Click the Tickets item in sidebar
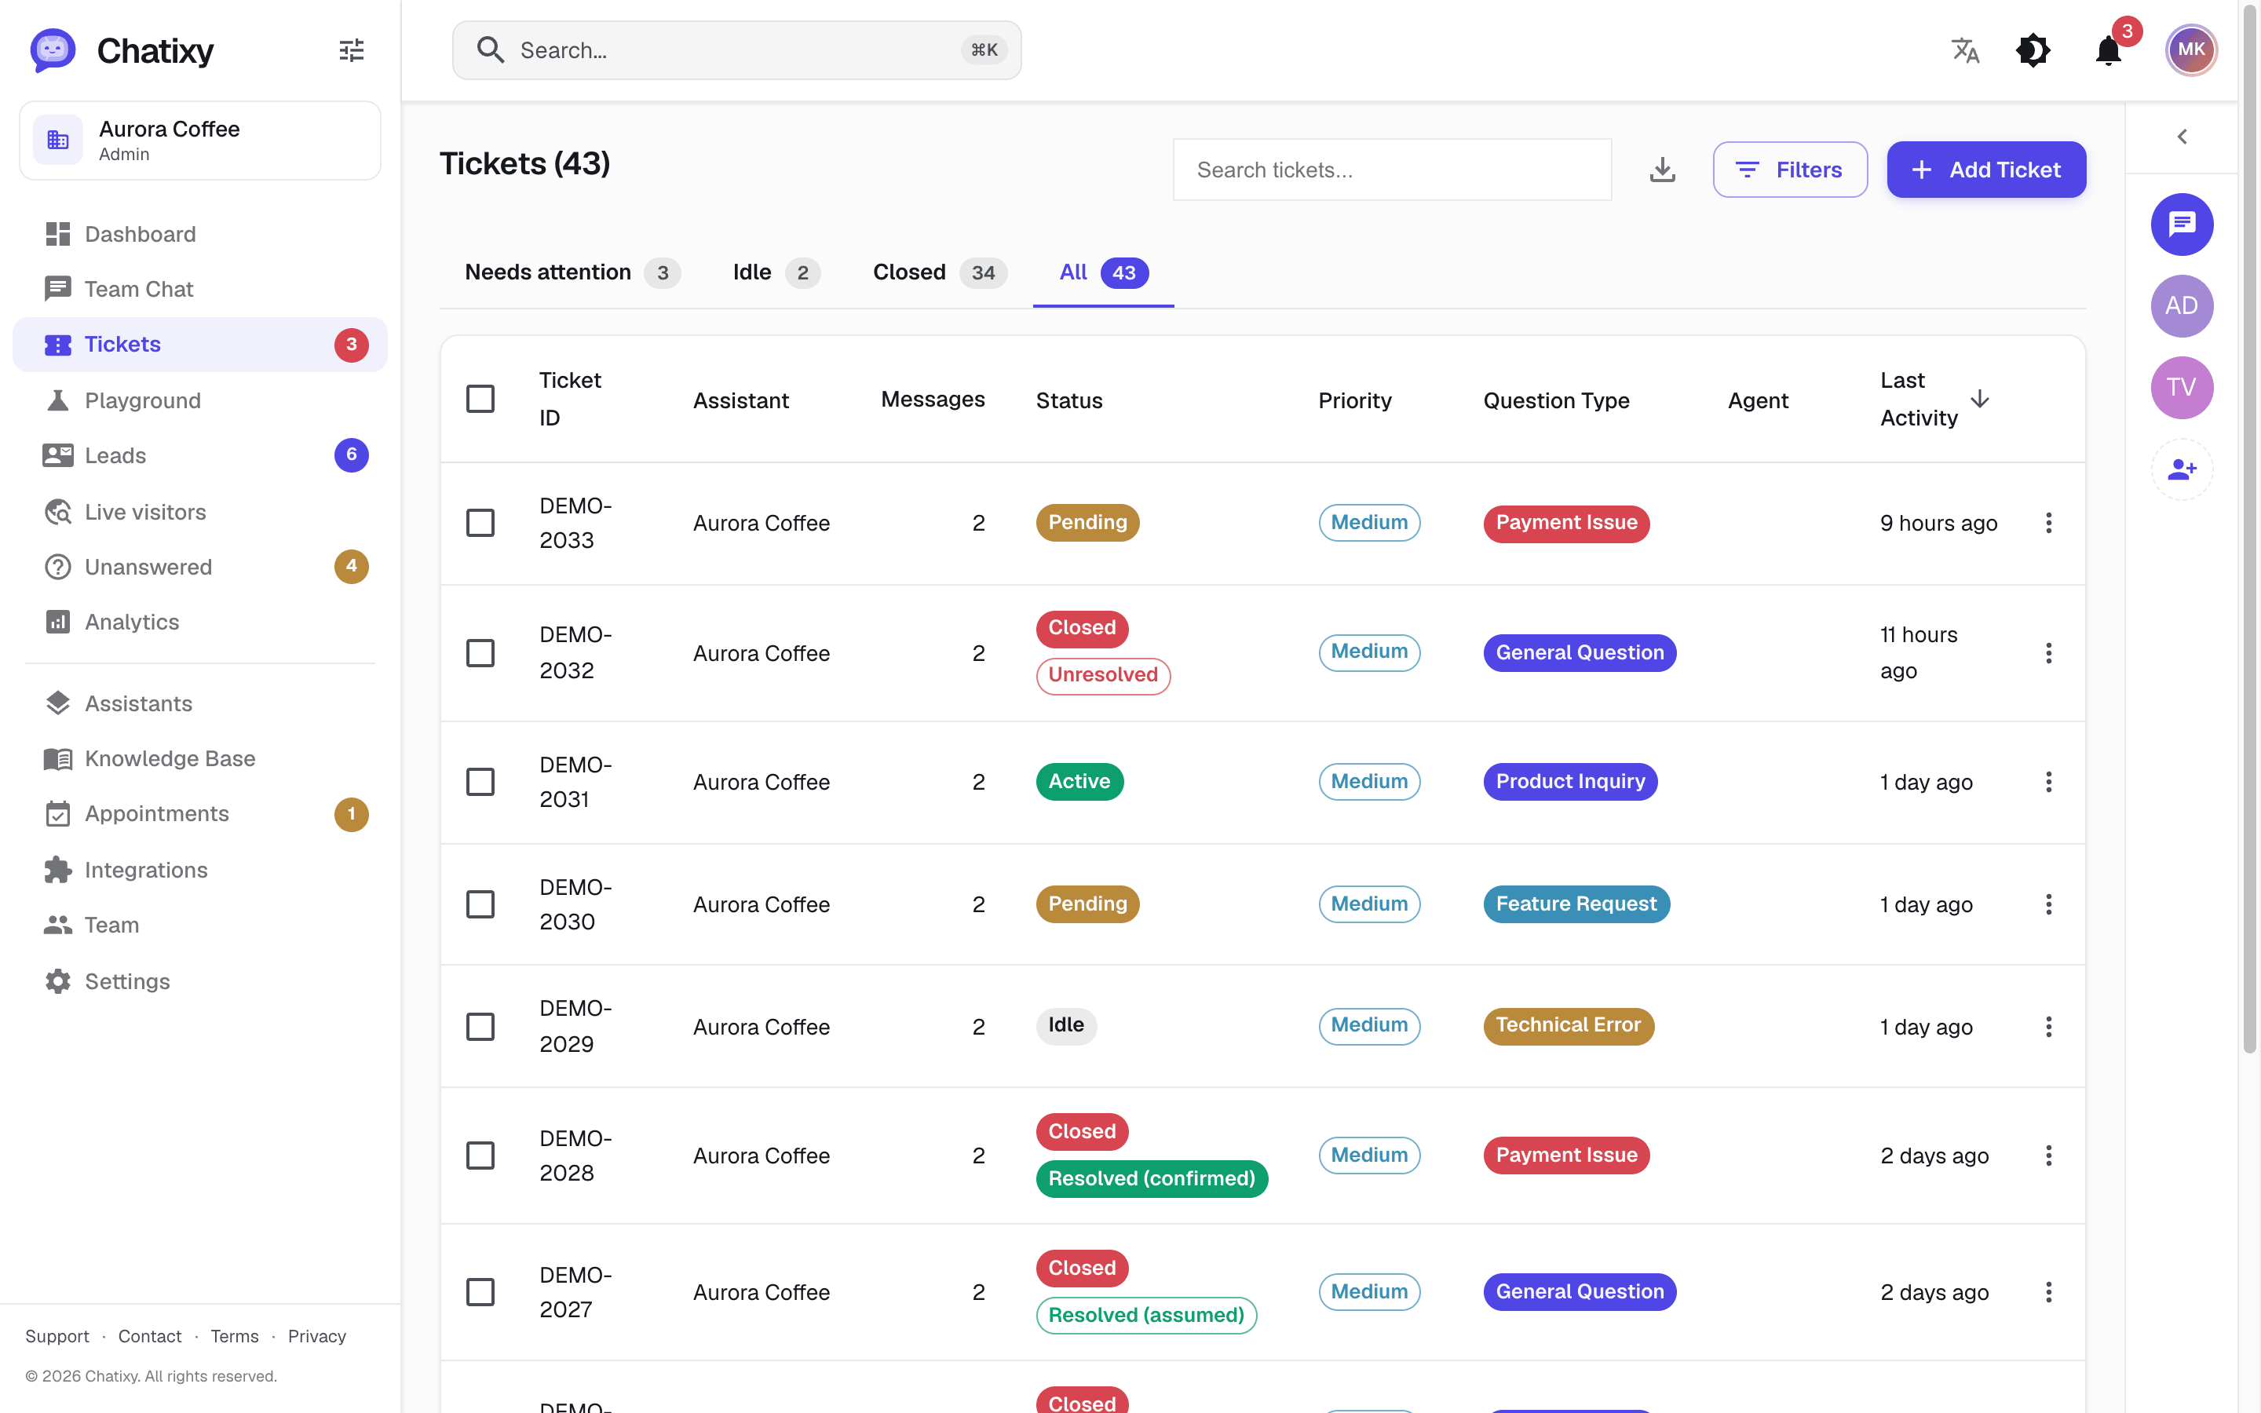 tap(200, 344)
